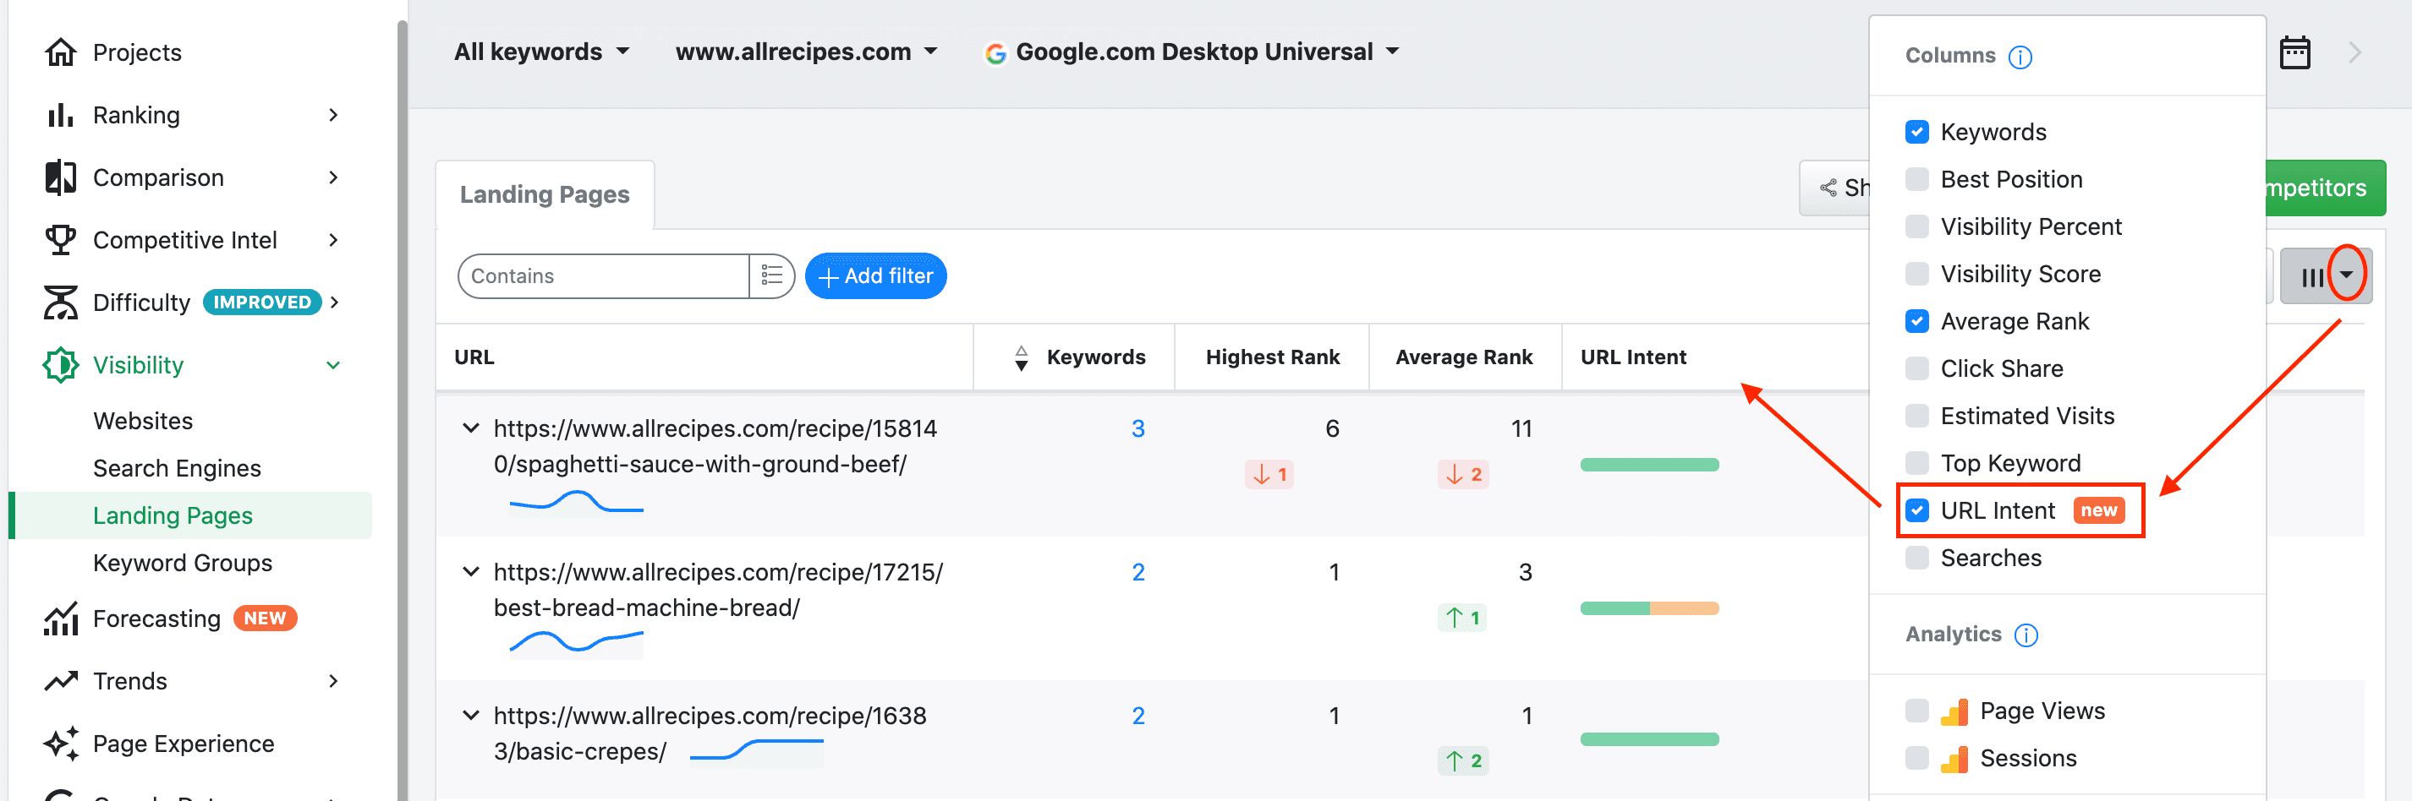Enable the Top Keyword column
The image size is (2412, 801).
point(1916,463)
